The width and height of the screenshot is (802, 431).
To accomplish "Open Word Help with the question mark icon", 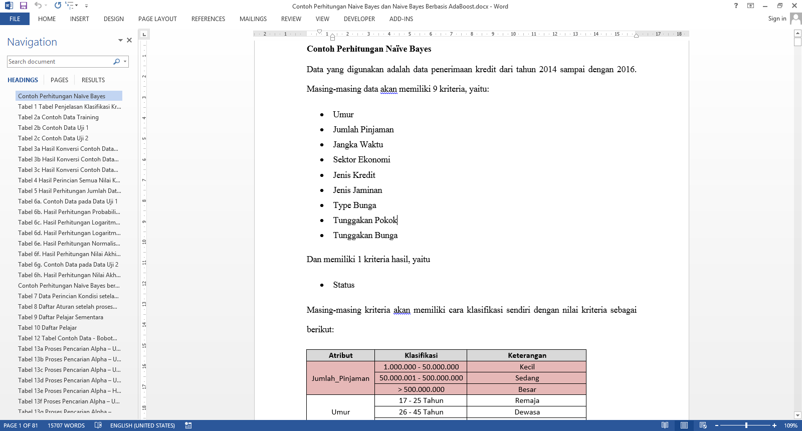I will tap(736, 6).
